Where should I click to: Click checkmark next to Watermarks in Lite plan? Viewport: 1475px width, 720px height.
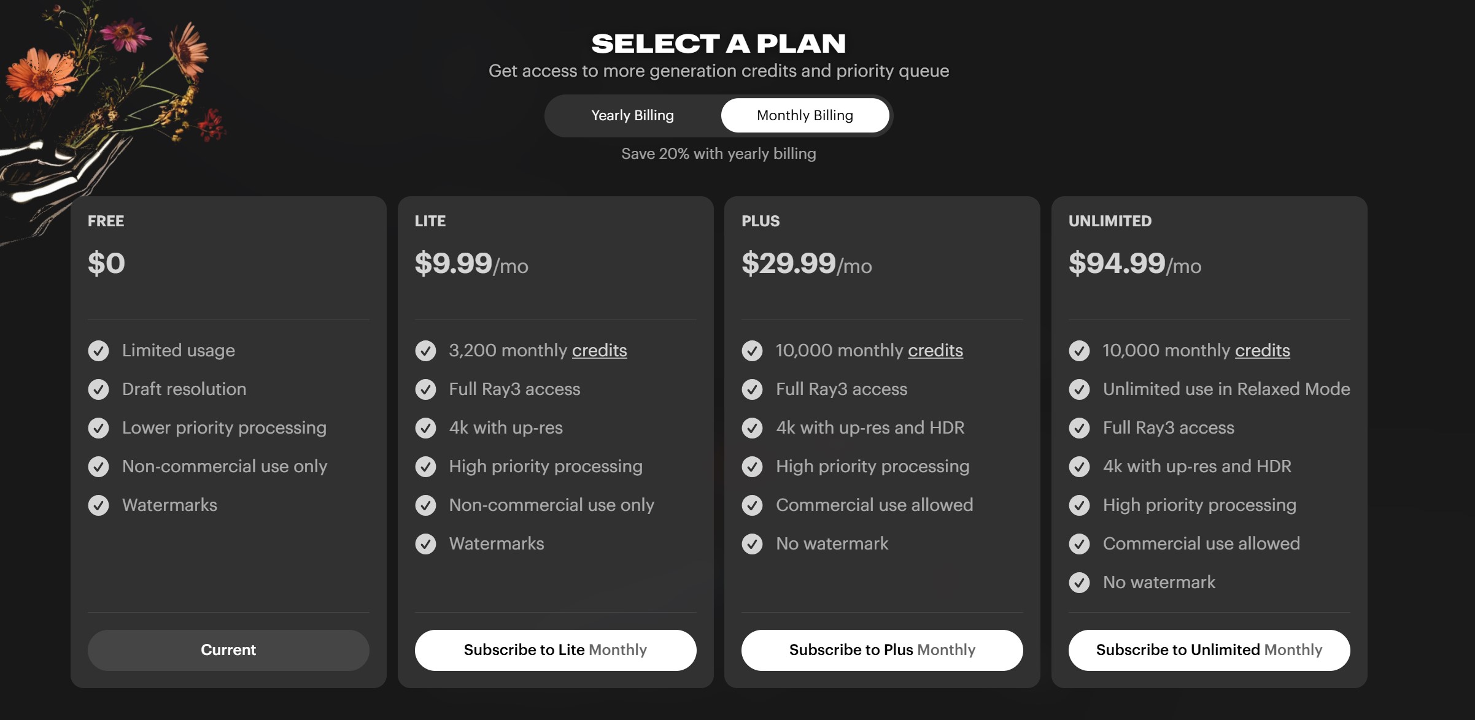(425, 544)
